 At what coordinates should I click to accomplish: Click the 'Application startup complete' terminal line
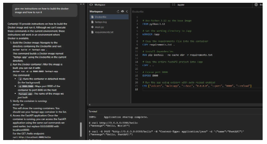(118, 117)
